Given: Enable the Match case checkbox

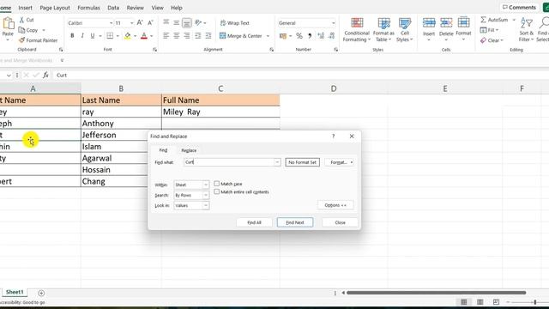Looking at the screenshot, I should (217, 184).
